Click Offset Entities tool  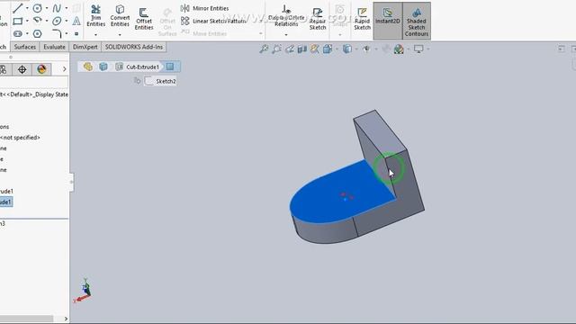point(144,19)
